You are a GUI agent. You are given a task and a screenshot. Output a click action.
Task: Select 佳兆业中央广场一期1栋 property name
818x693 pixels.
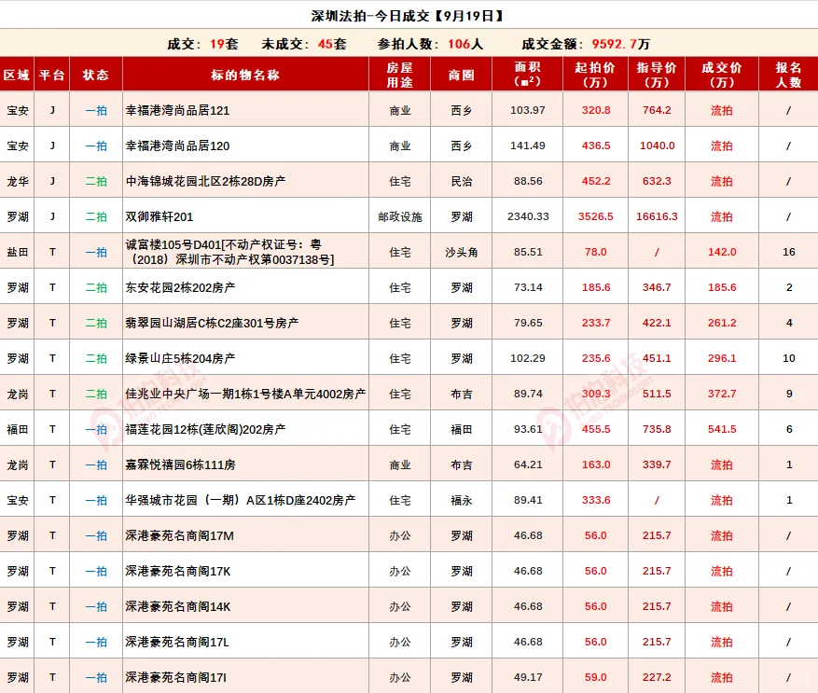point(245,394)
